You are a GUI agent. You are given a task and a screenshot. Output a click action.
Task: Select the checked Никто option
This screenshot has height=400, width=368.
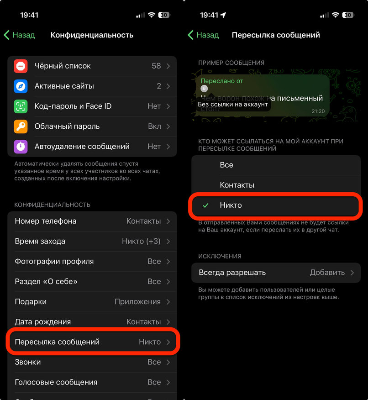pyautogui.click(x=276, y=205)
